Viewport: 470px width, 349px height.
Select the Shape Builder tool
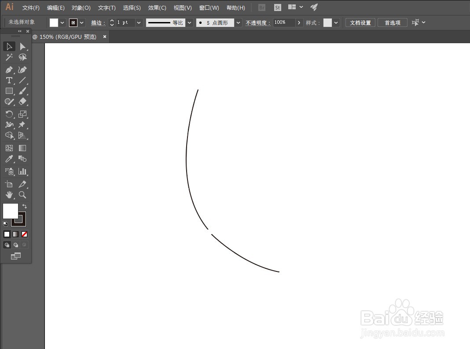click(9, 136)
